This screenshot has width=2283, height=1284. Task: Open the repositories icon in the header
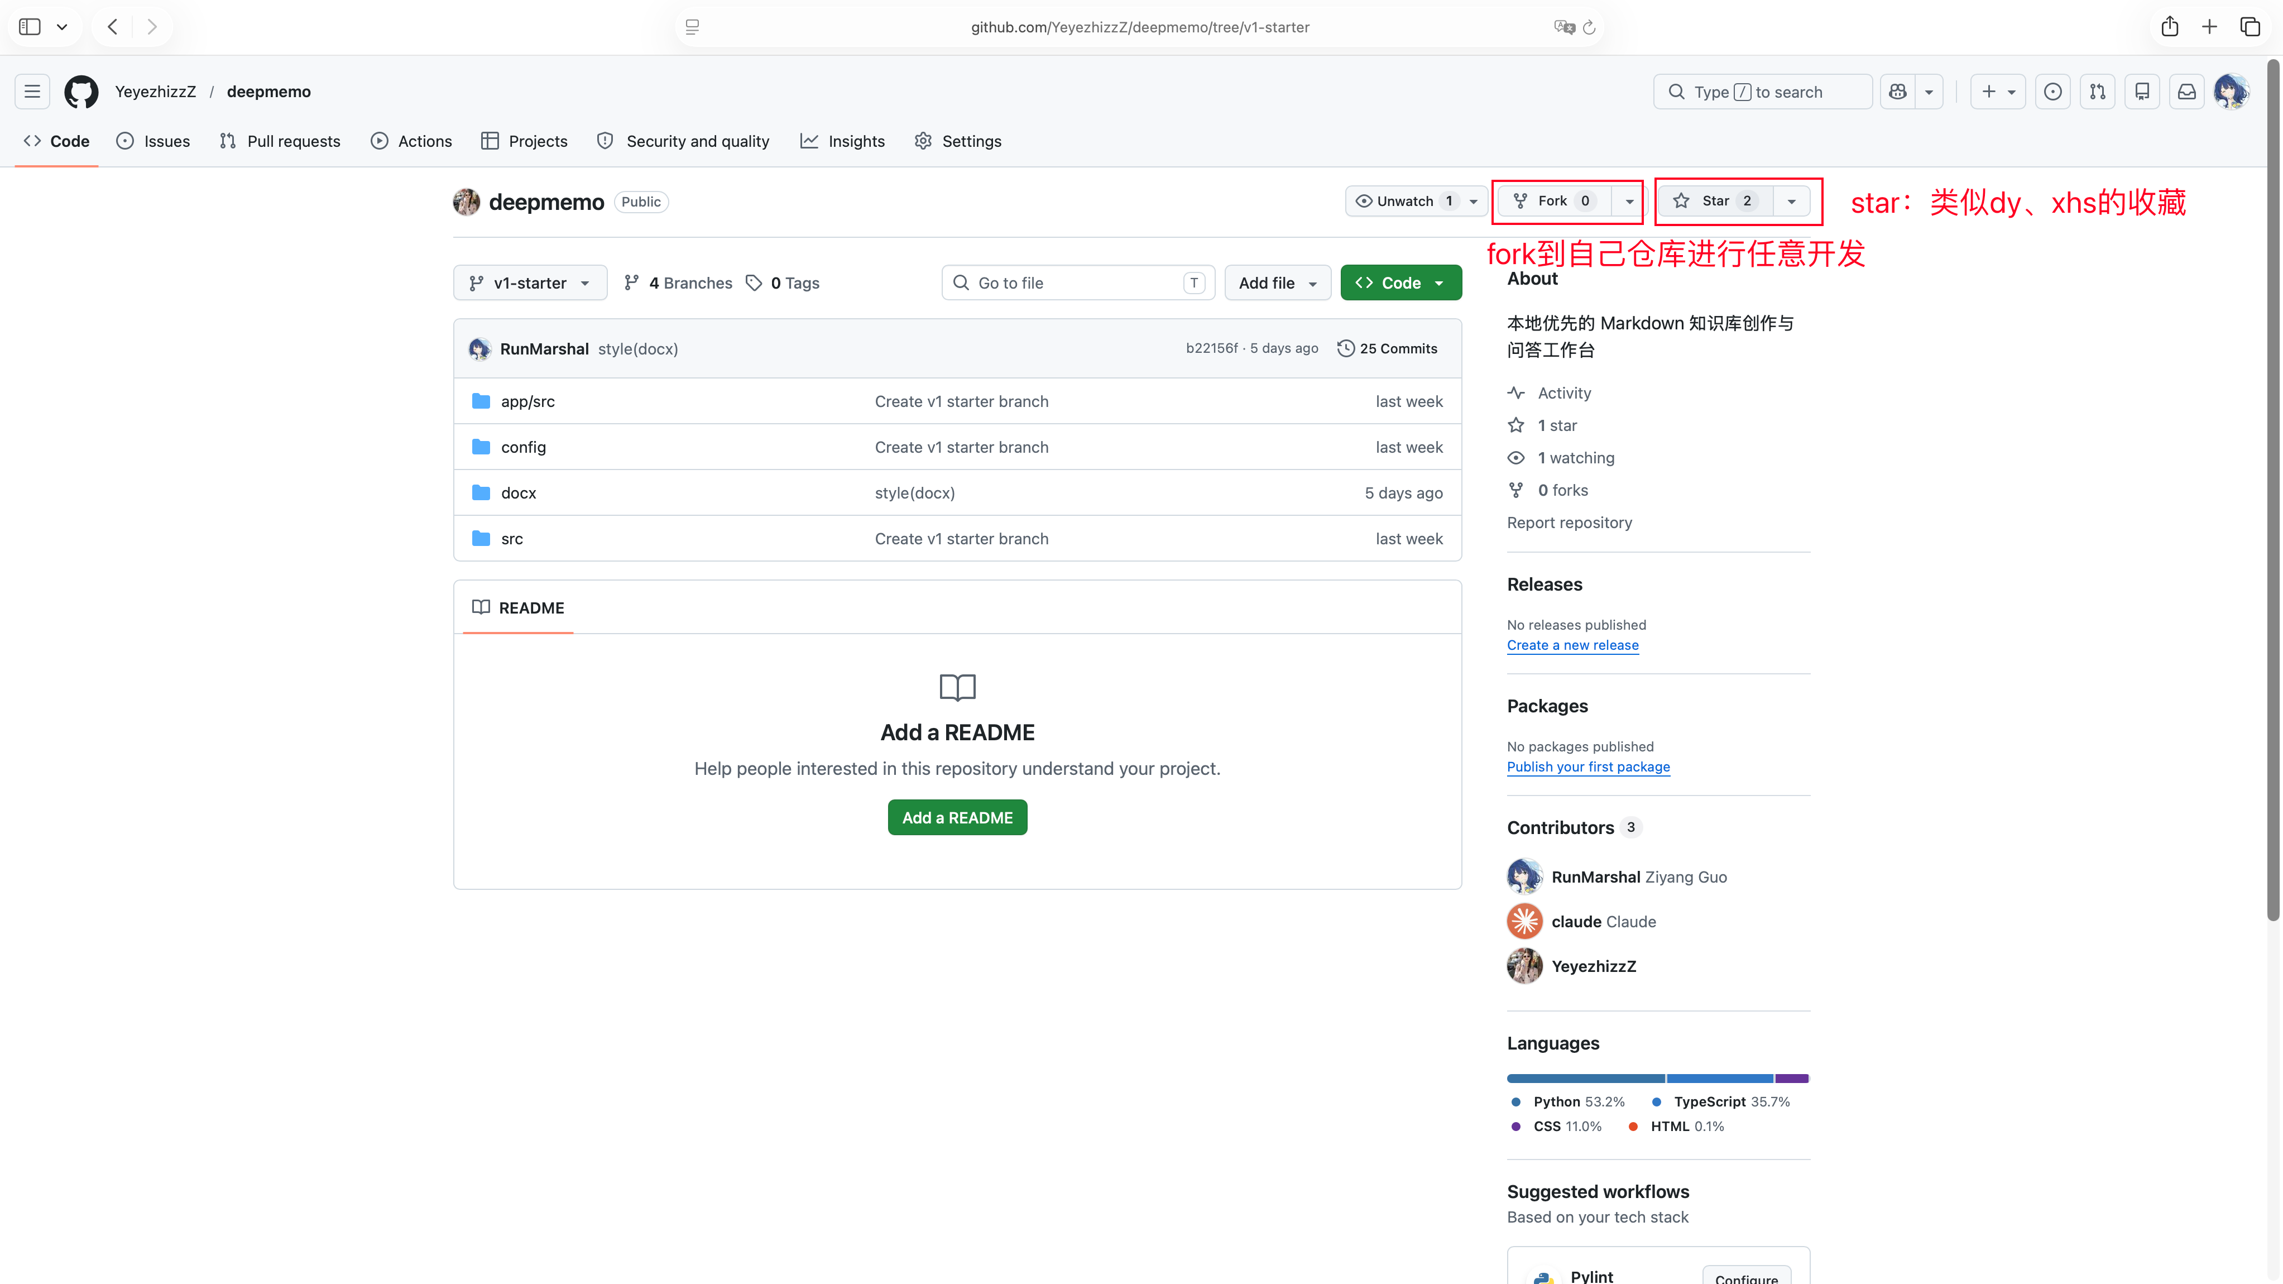point(2142,91)
